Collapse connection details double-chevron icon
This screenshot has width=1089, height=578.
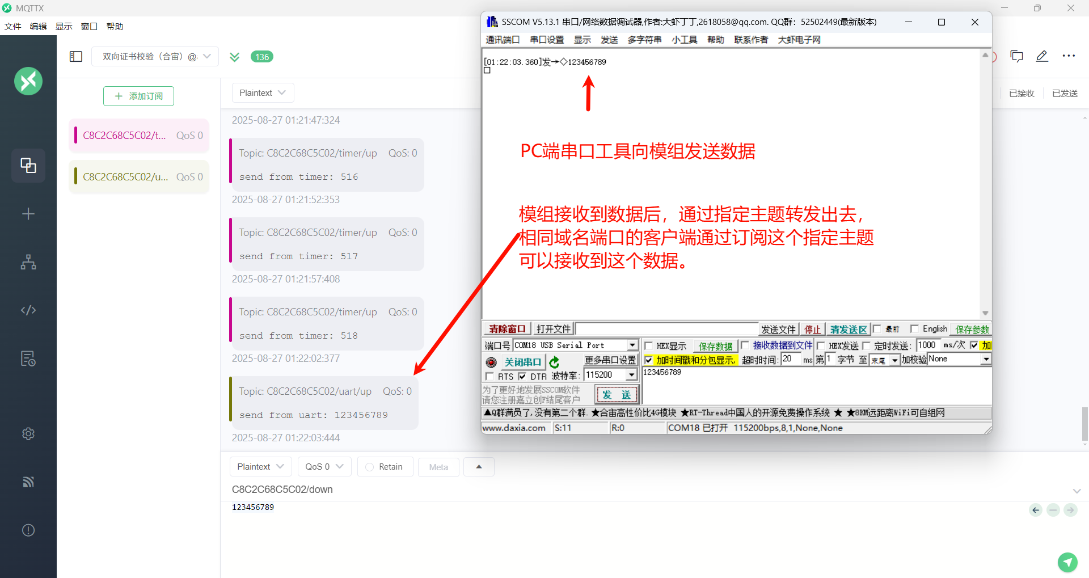(x=234, y=57)
